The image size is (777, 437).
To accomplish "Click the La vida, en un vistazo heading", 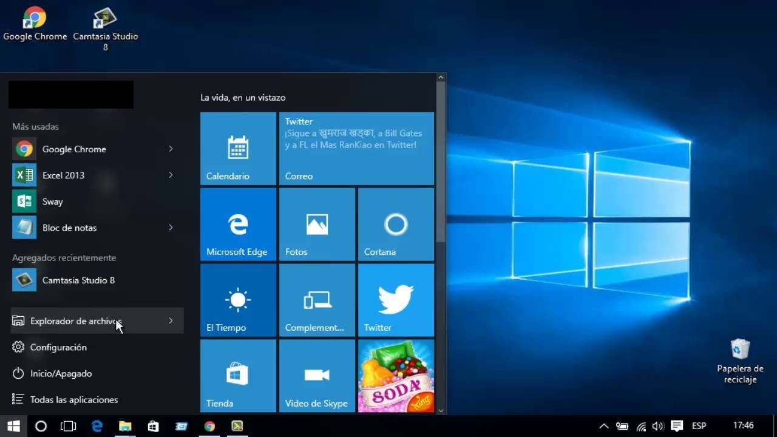I will pyautogui.click(x=243, y=97).
